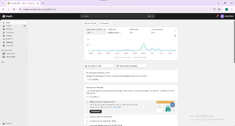Screen dimensions: 235x126
Task: Expand the Apps section options
Action: click(x=26, y=62)
